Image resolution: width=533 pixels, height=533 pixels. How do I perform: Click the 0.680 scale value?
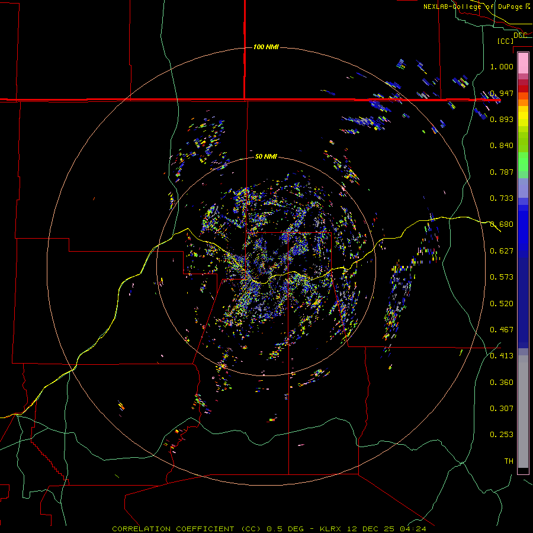tap(502, 224)
